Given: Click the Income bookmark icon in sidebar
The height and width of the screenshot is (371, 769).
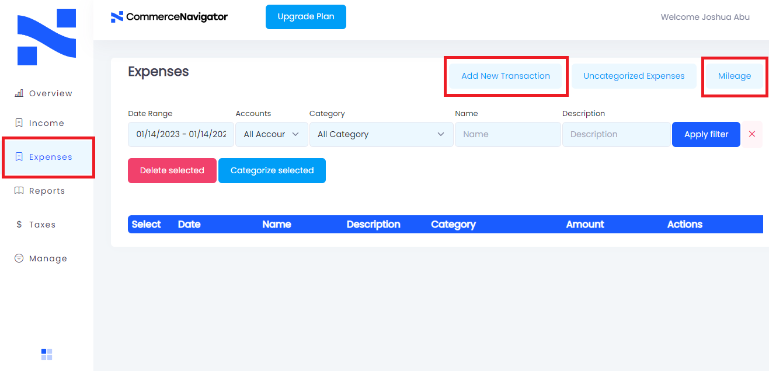Looking at the screenshot, I should [19, 123].
